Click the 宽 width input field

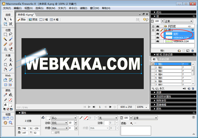click(x=26, y=128)
